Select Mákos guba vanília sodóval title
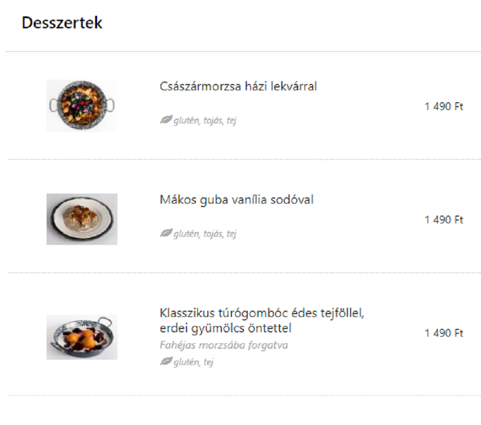481x425 pixels. click(237, 200)
